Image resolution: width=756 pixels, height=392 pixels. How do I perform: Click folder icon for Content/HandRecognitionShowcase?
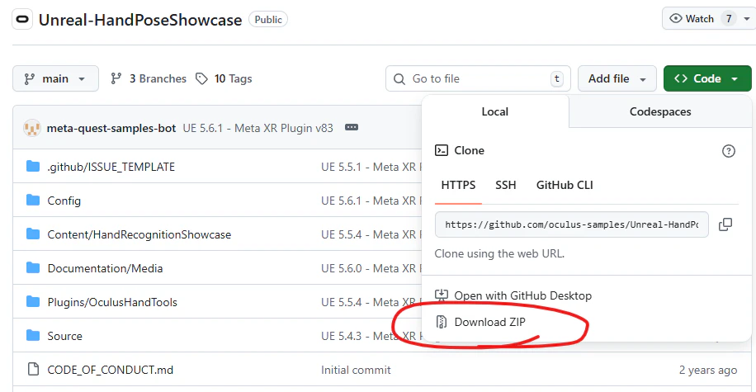[33, 234]
